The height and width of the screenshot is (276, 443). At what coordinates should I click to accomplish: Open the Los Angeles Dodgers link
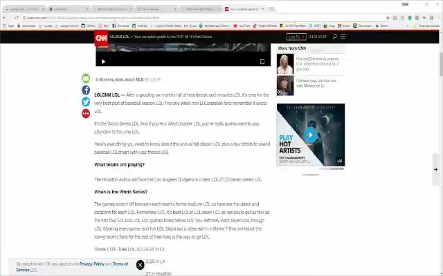coord(174,179)
